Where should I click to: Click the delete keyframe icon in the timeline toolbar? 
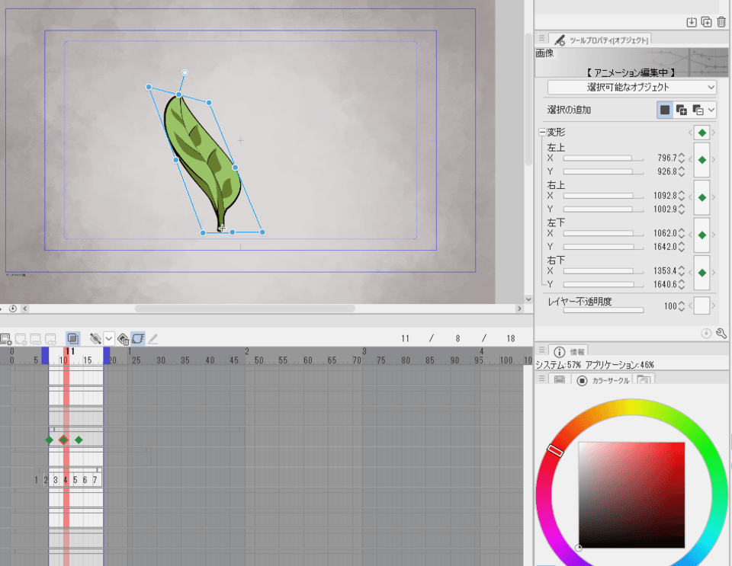(123, 338)
